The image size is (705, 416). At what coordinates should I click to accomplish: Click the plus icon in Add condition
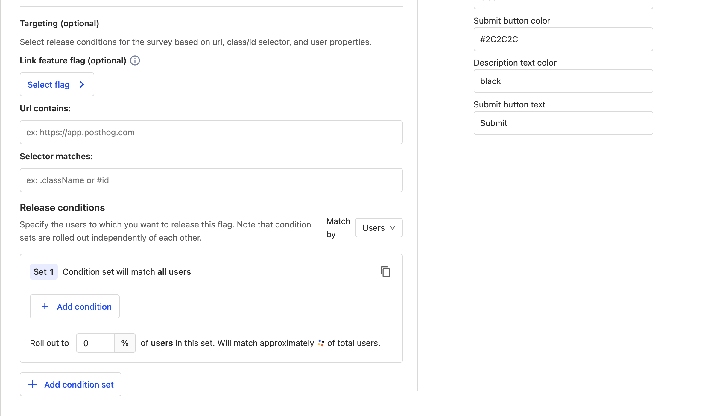[45, 306]
